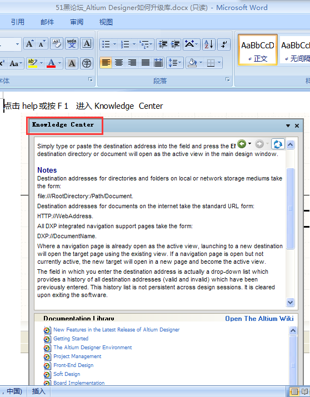310x397 pixels.
Task: Toggle Center alignment
Action: coord(119,63)
